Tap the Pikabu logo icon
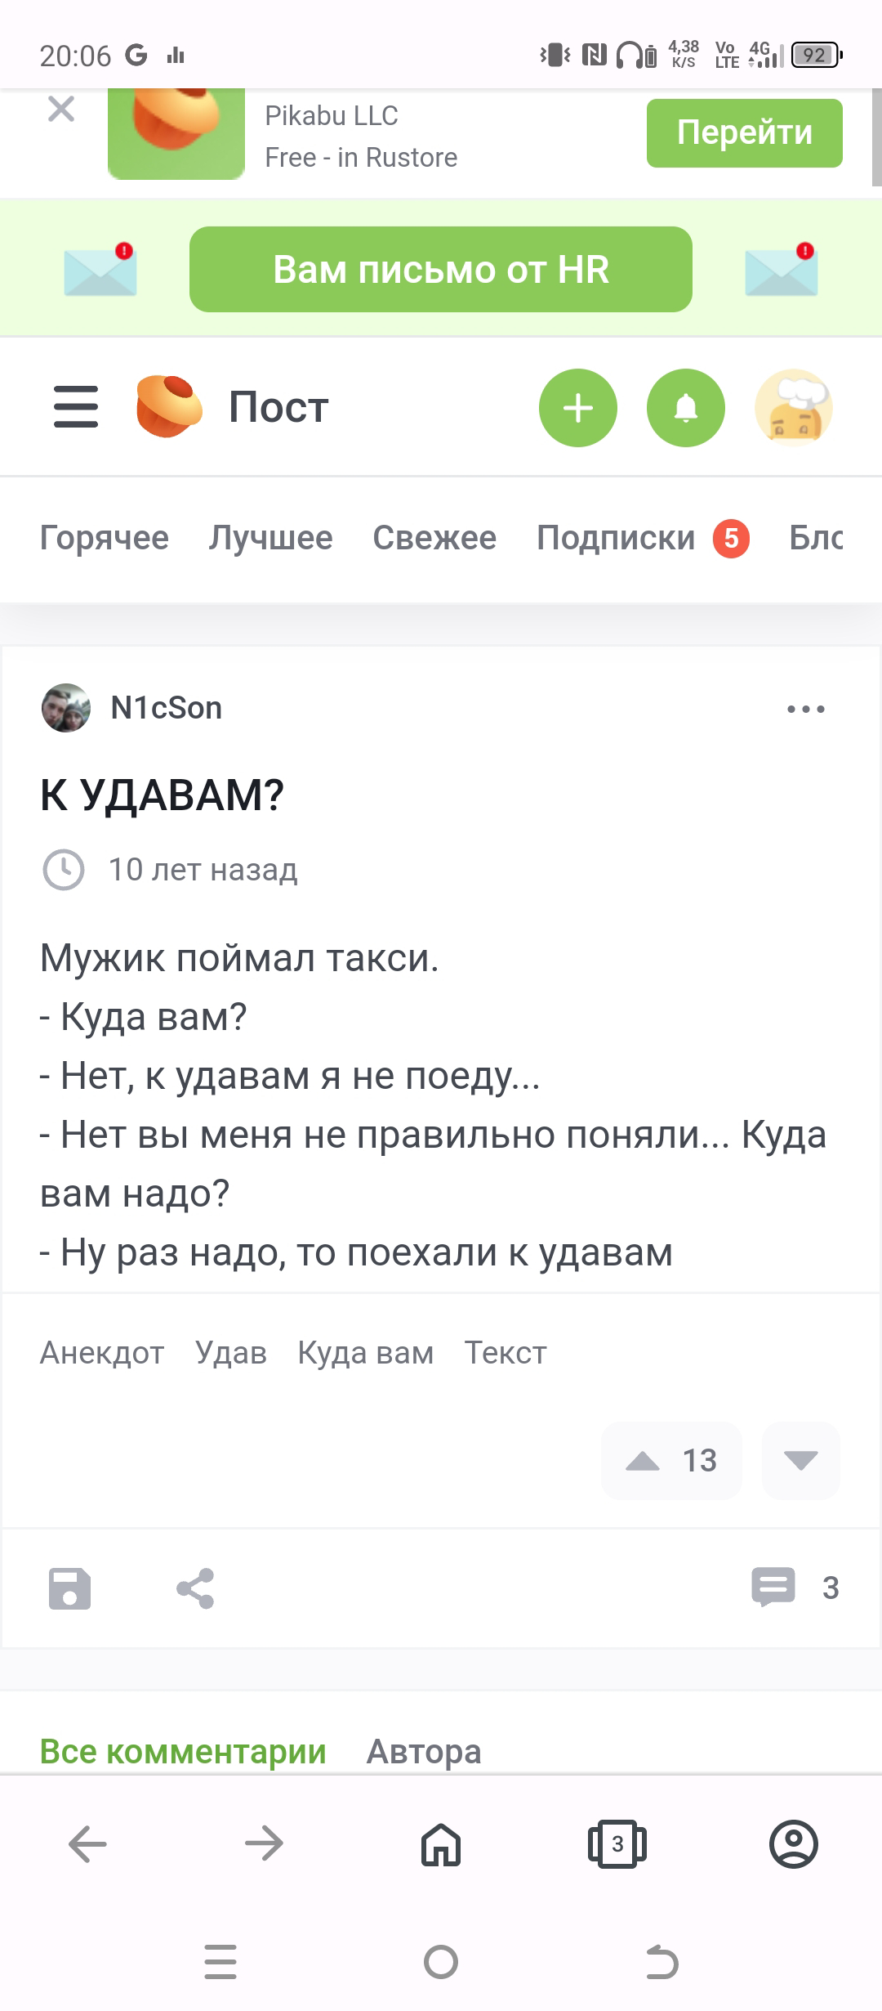Image resolution: width=882 pixels, height=2011 pixels. click(x=169, y=406)
